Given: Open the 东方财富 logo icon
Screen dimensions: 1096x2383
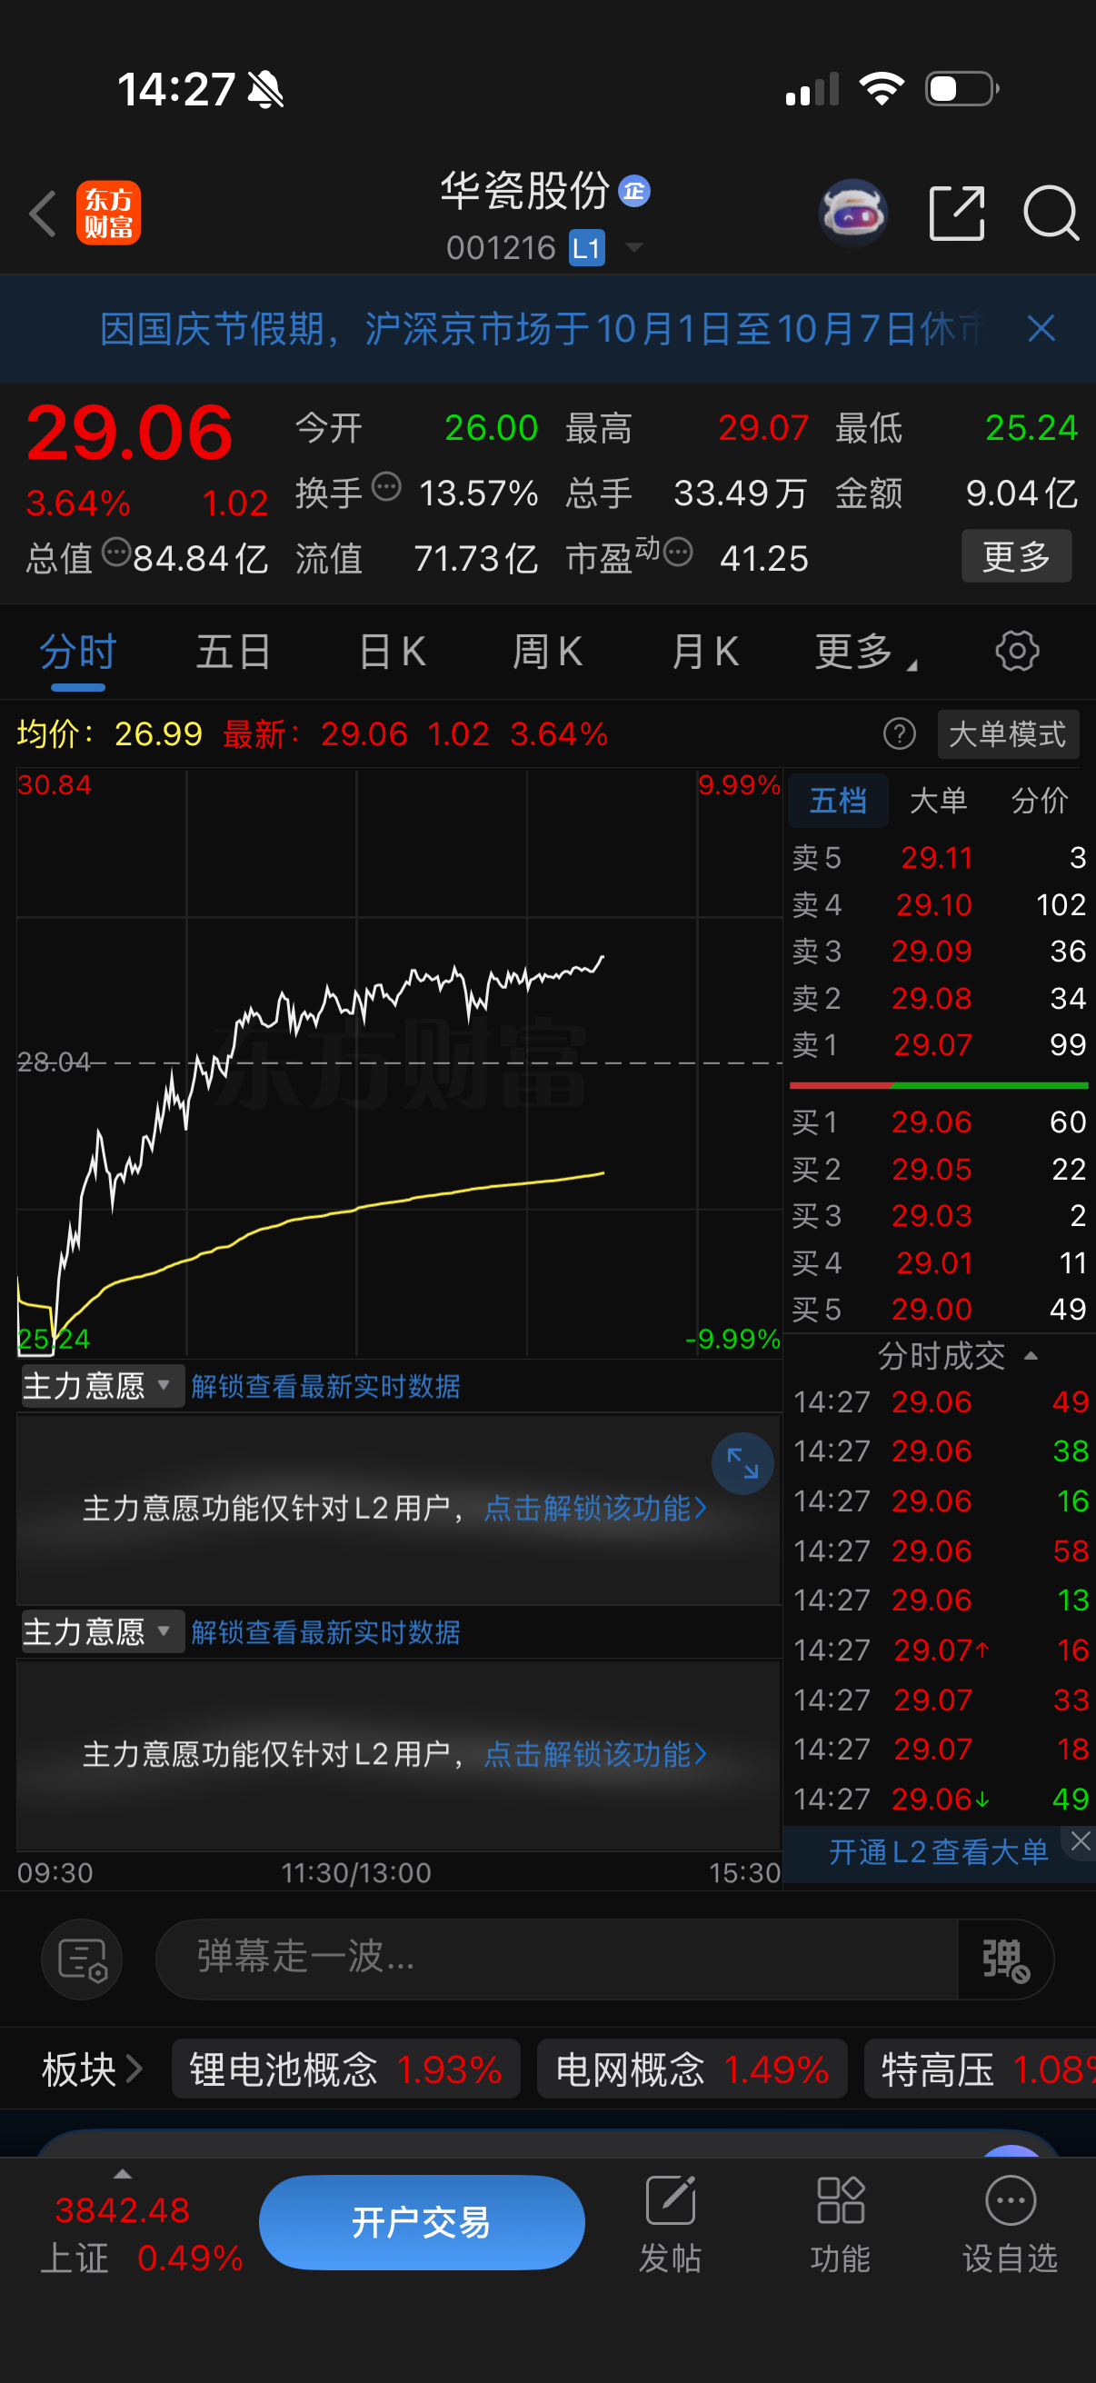Looking at the screenshot, I should [108, 213].
